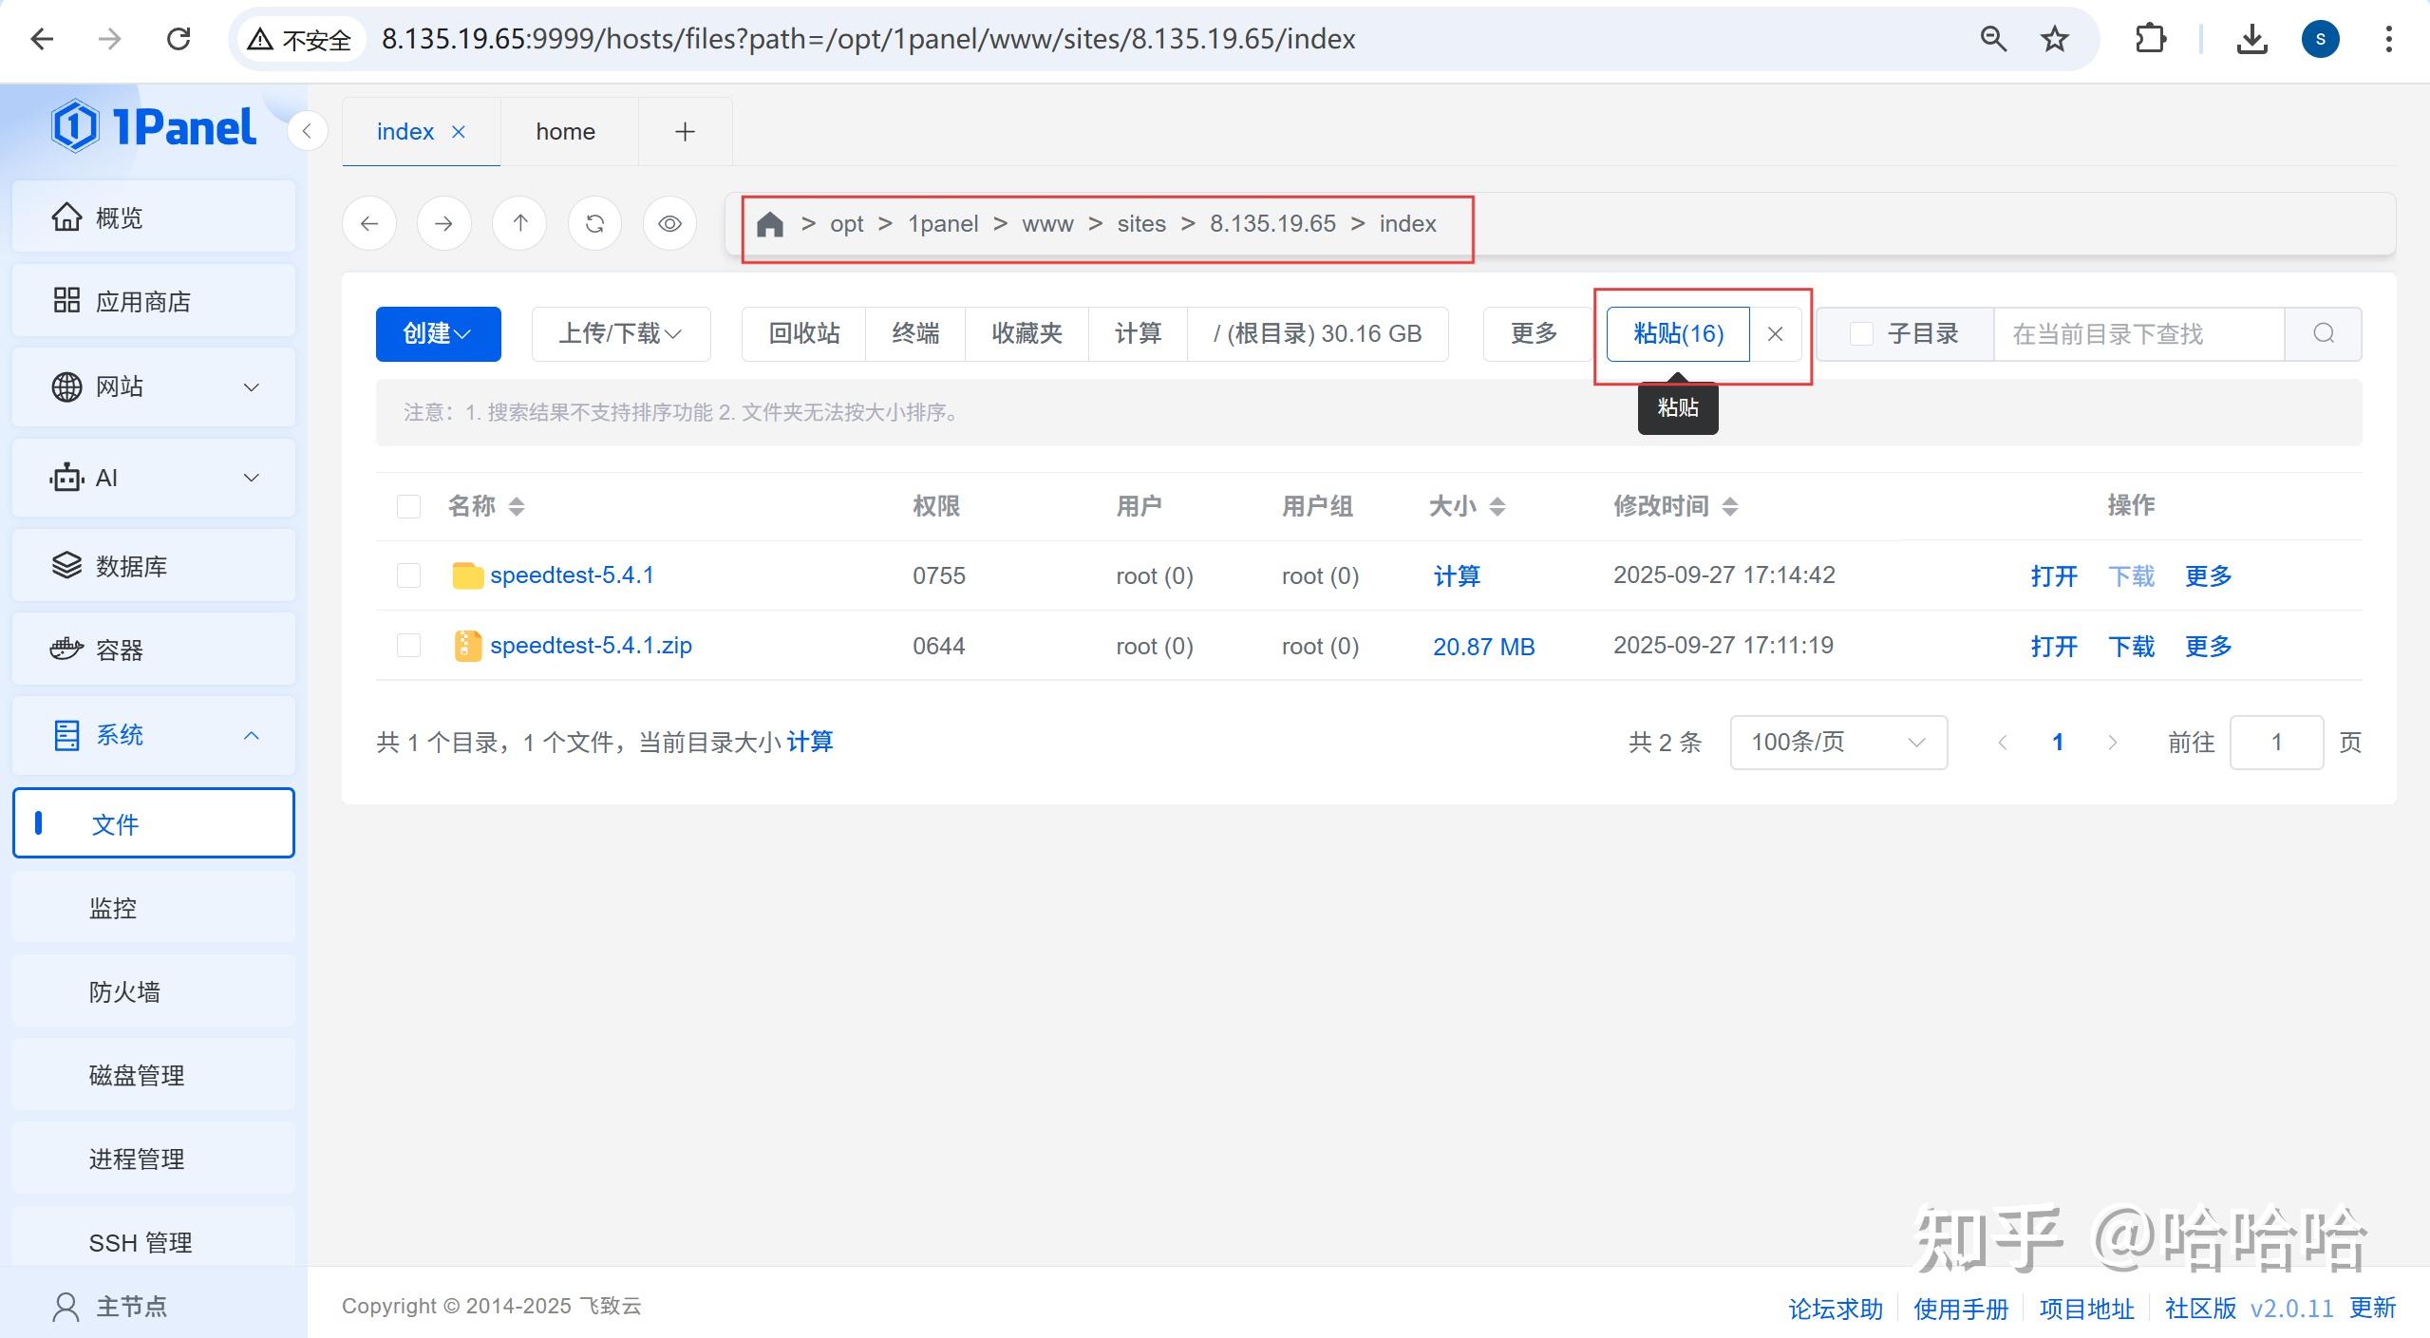Open the 创建 dropdown
This screenshot has width=2430, height=1338.
(x=438, y=333)
